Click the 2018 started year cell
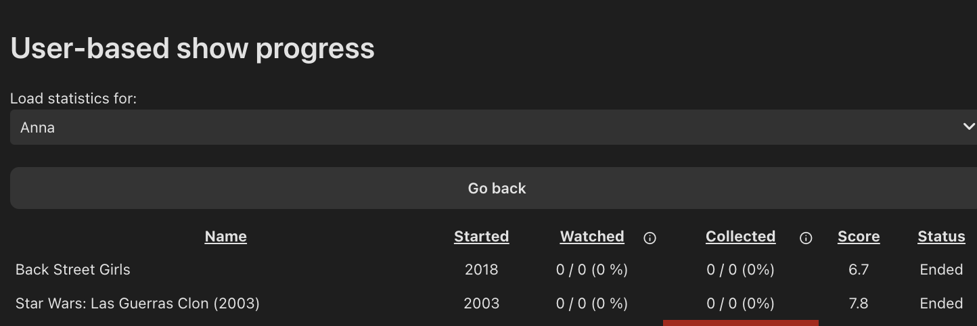This screenshot has width=977, height=326. point(481,270)
